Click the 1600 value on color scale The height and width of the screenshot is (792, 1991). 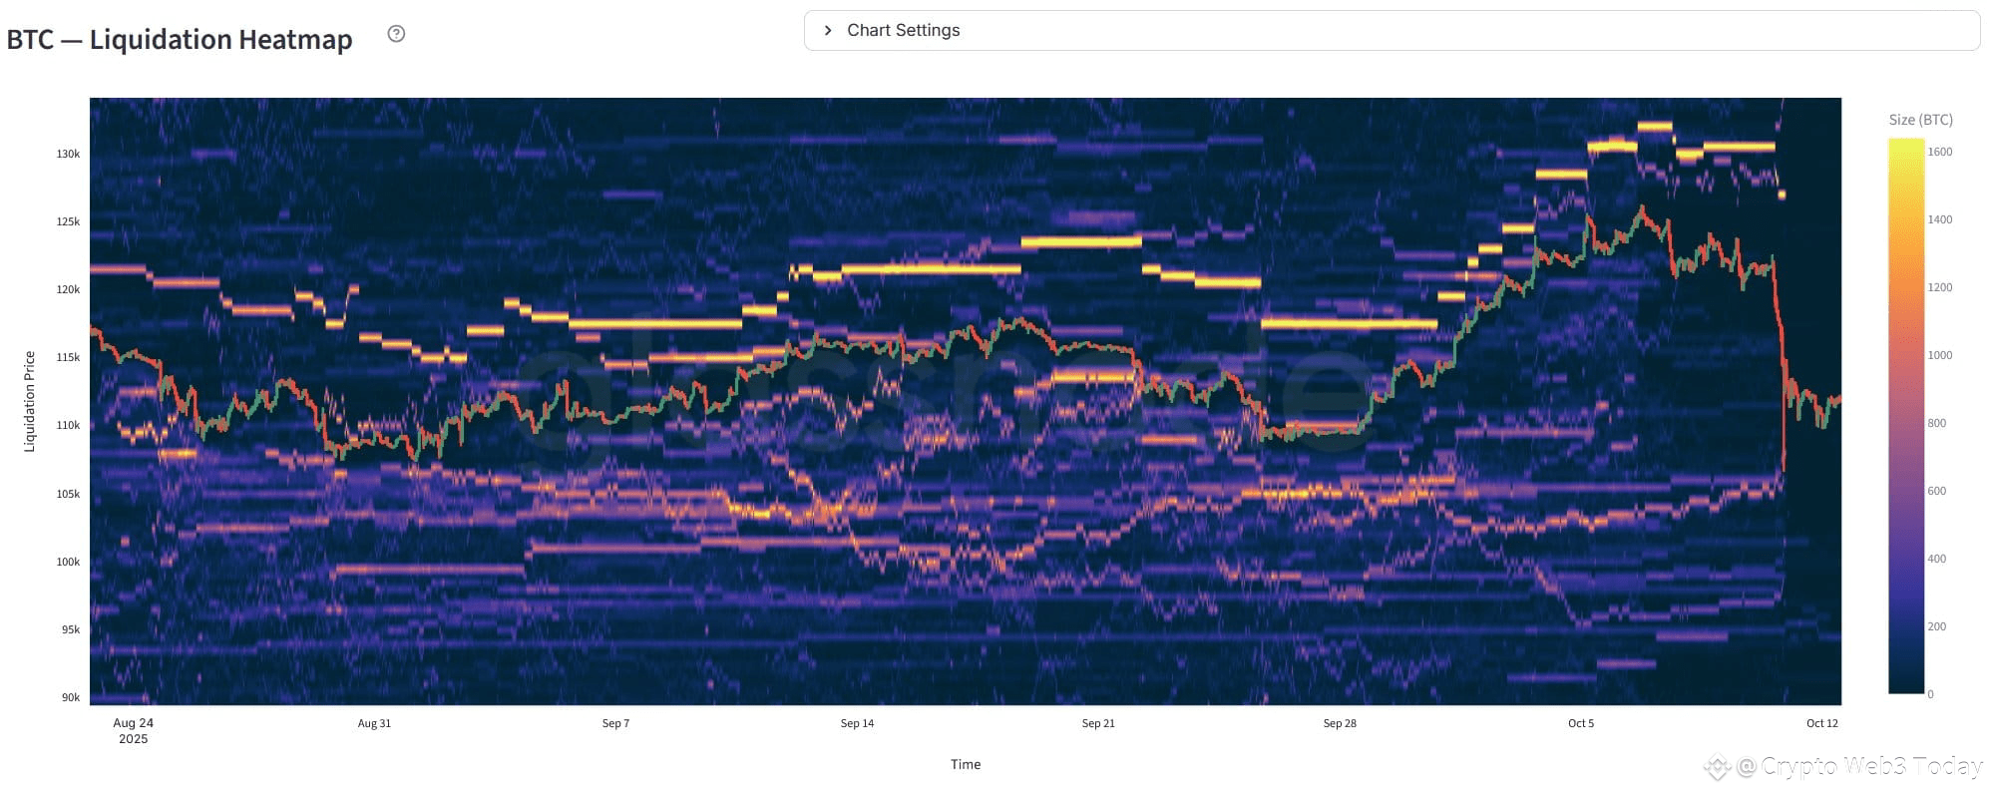pyautogui.click(x=1939, y=152)
